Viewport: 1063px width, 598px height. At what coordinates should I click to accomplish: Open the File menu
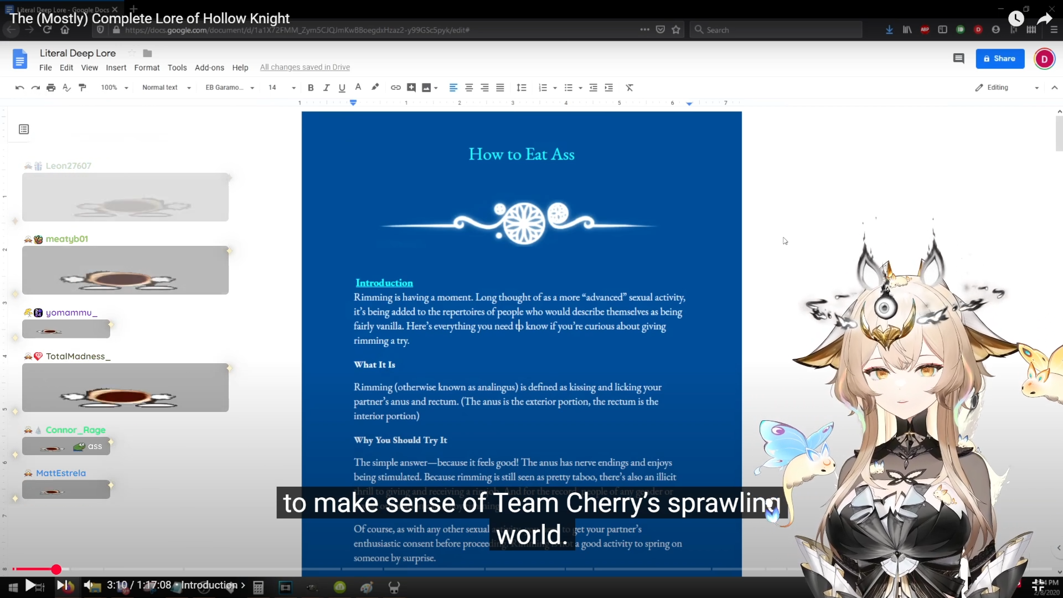45,68
